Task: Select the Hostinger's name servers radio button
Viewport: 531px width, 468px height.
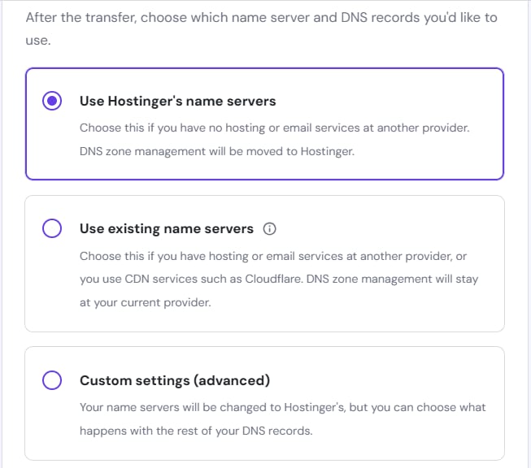Action: [52, 102]
